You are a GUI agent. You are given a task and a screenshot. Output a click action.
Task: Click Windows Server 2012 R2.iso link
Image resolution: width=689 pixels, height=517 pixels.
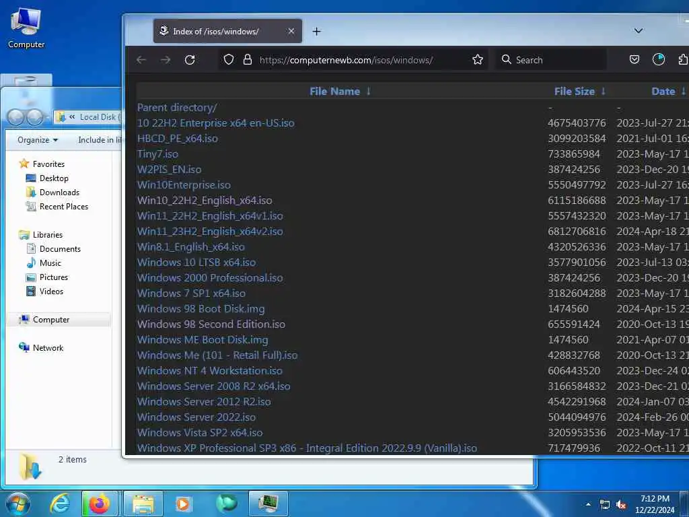(x=204, y=402)
